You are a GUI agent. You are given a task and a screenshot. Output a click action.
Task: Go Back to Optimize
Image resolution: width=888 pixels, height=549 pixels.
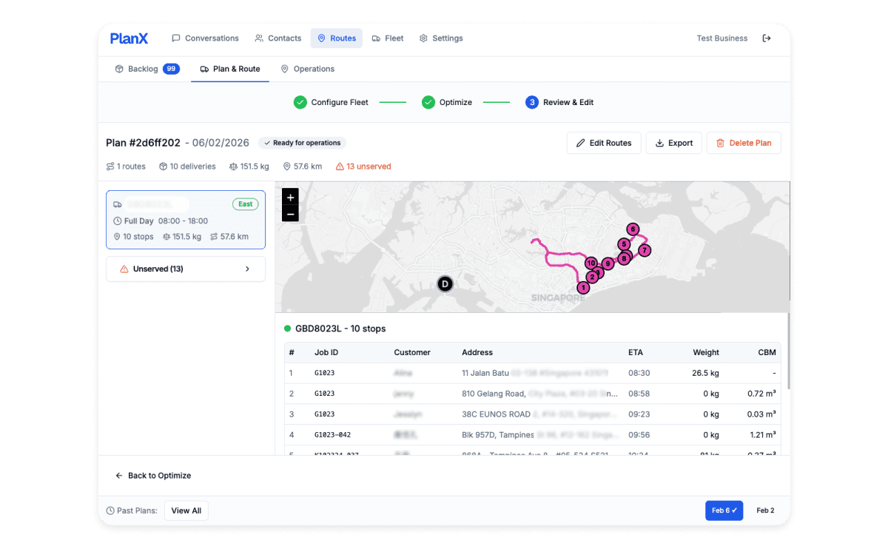[153, 476]
